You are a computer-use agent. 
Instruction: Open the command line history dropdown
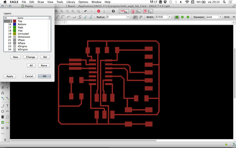pyautogui.click(x=234, y=22)
